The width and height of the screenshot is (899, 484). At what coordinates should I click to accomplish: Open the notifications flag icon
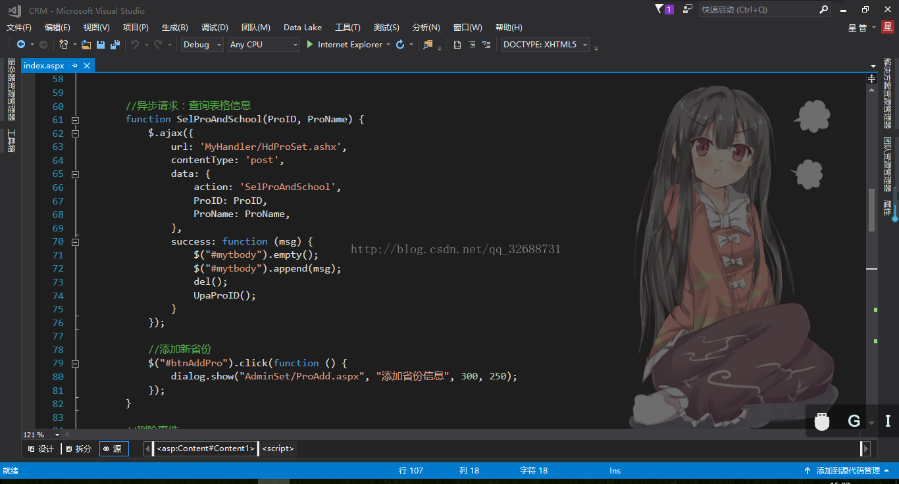659,9
